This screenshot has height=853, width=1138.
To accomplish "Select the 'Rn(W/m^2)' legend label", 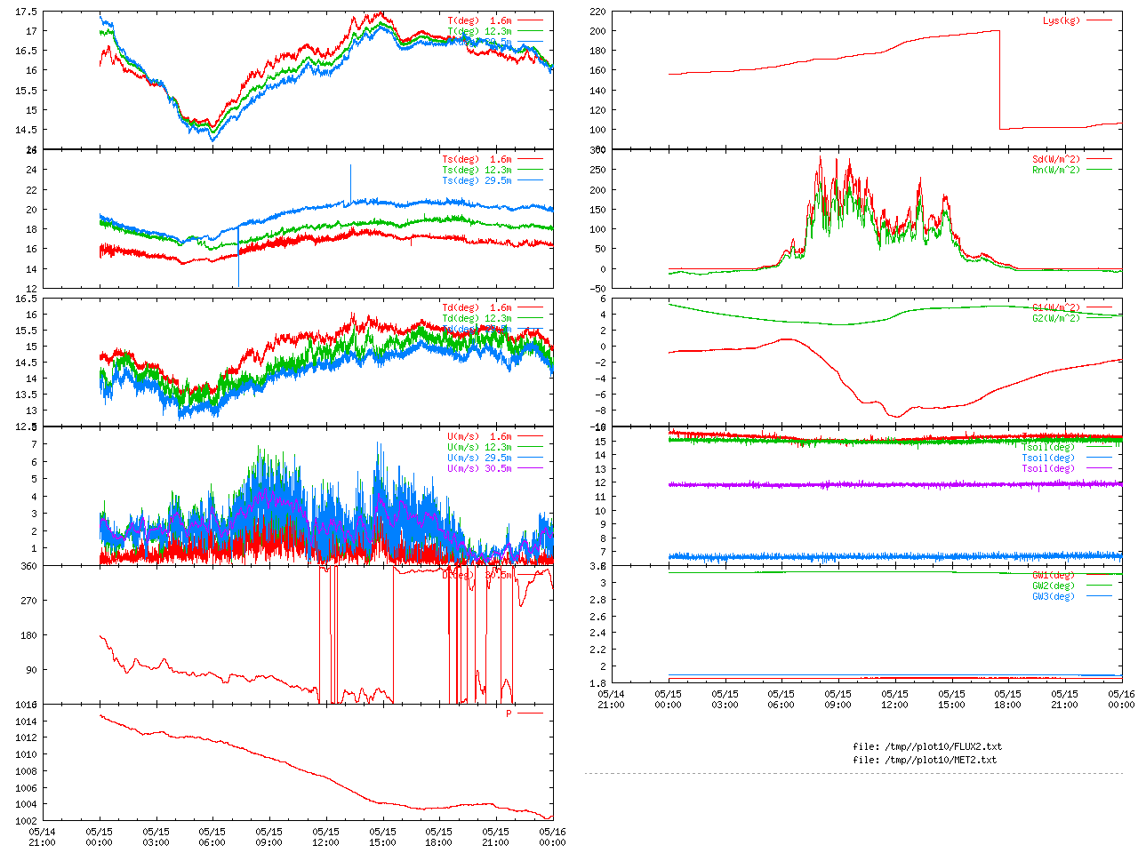I will click(1057, 171).
